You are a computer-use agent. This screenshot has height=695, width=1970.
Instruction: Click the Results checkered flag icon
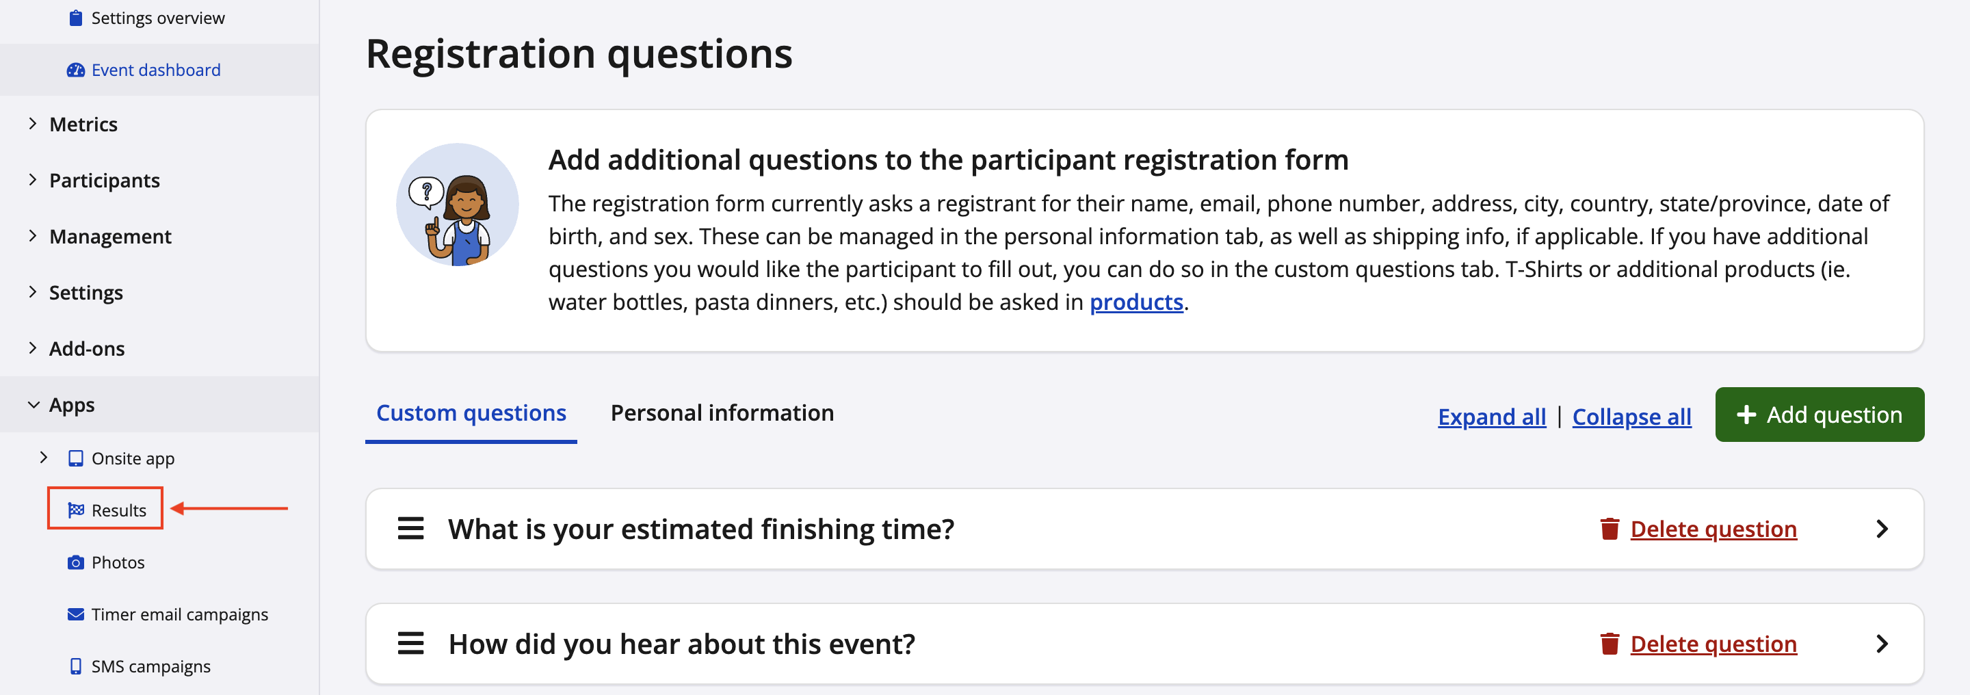76,510
